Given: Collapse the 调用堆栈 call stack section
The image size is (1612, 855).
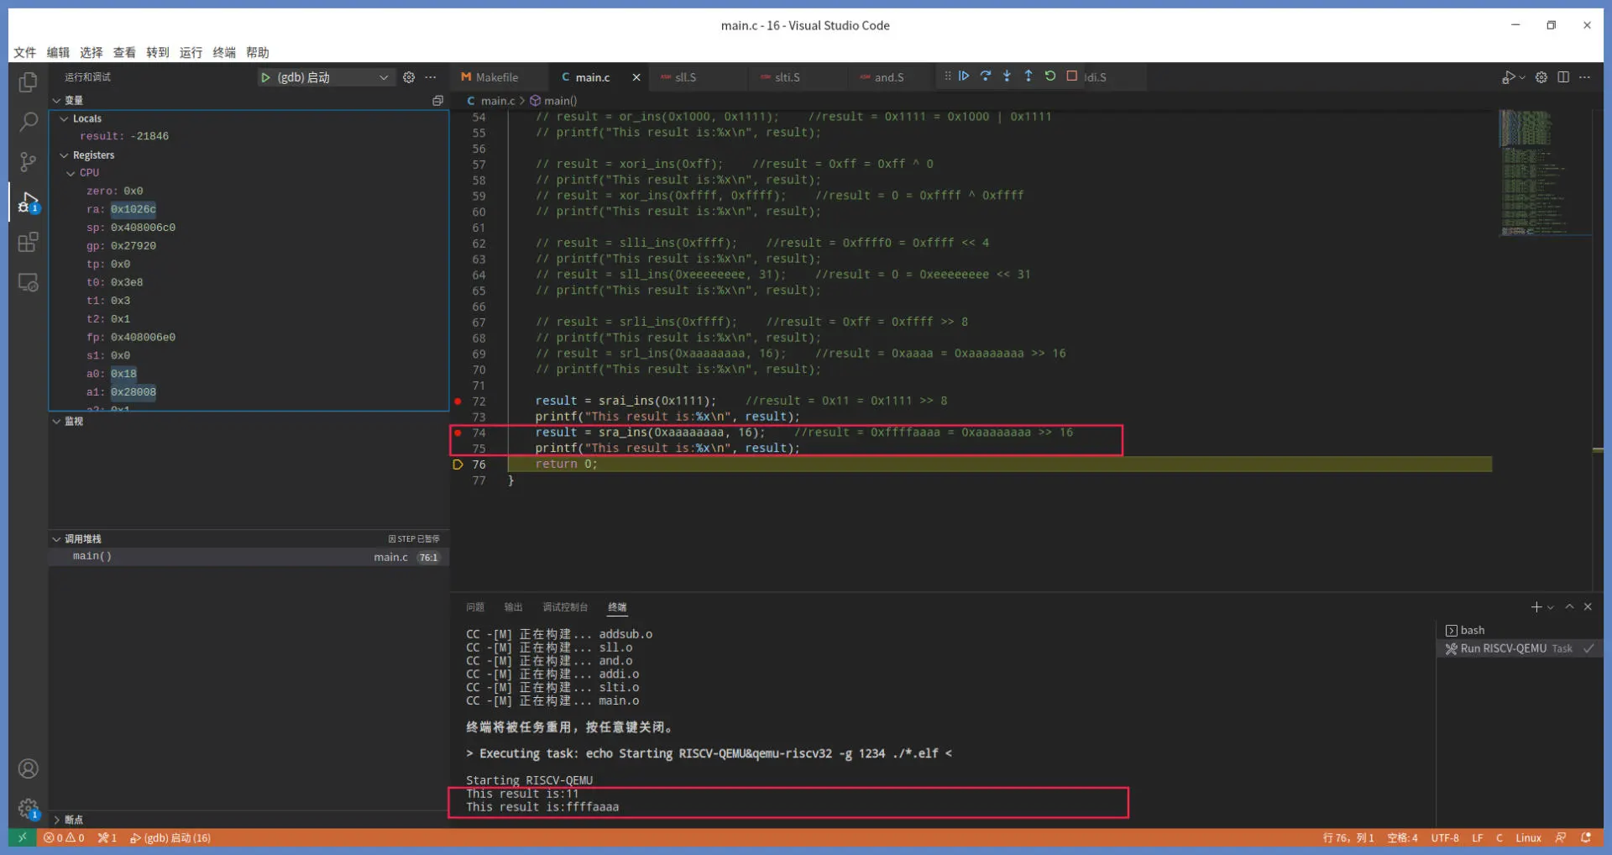Looking at the screenshot, I should (56, 539).
